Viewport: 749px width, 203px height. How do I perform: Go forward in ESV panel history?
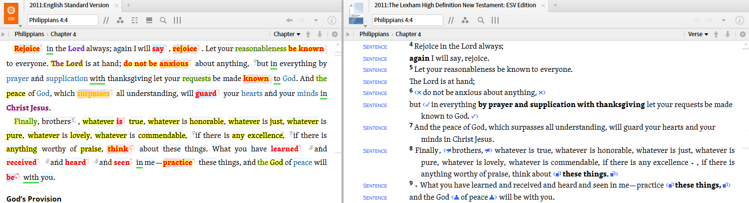pos(303,20)
